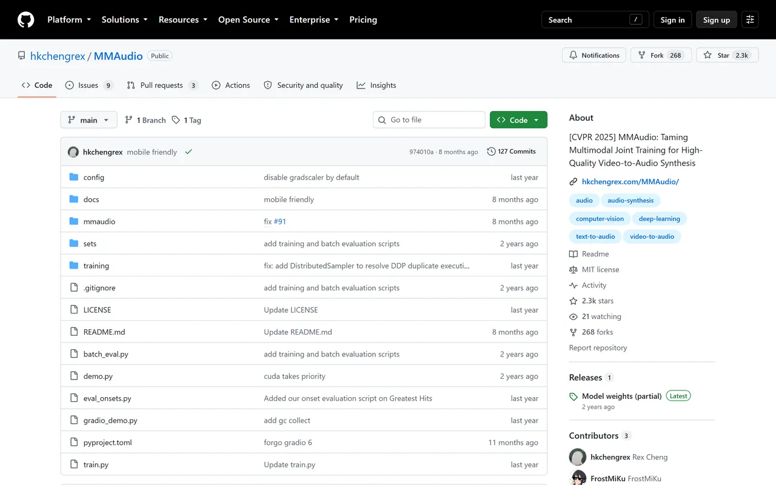Switch to the Actions tab
Viewport: 776px width, 485px height.
pyautogui.click(x=231, y=85)
